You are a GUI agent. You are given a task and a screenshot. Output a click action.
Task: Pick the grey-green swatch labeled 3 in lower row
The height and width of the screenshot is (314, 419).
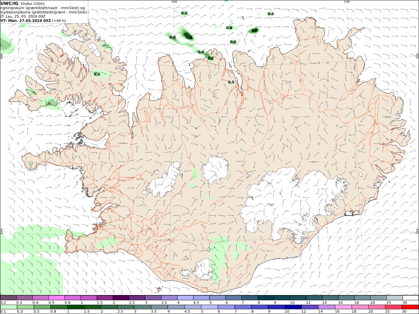[143, 307]
